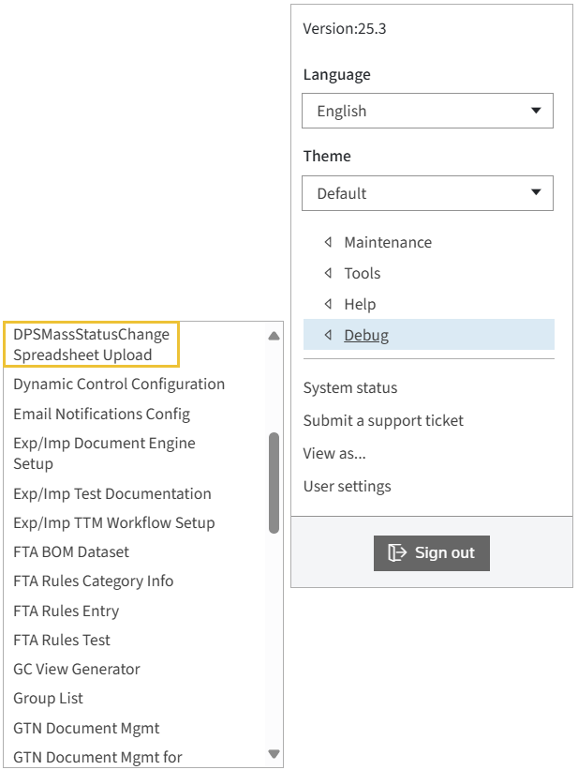The width and height of the screenshot is (578, 770).
Task: Open FTA Rules Test item
Action: pos(62,640)
